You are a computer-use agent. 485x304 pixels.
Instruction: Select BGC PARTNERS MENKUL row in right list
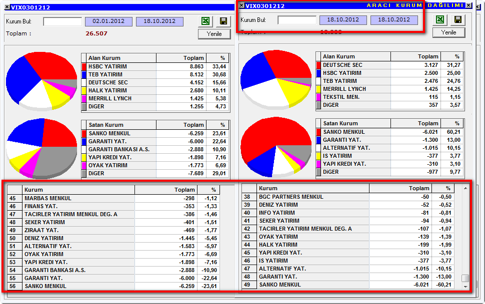click(x=348, y=197)
